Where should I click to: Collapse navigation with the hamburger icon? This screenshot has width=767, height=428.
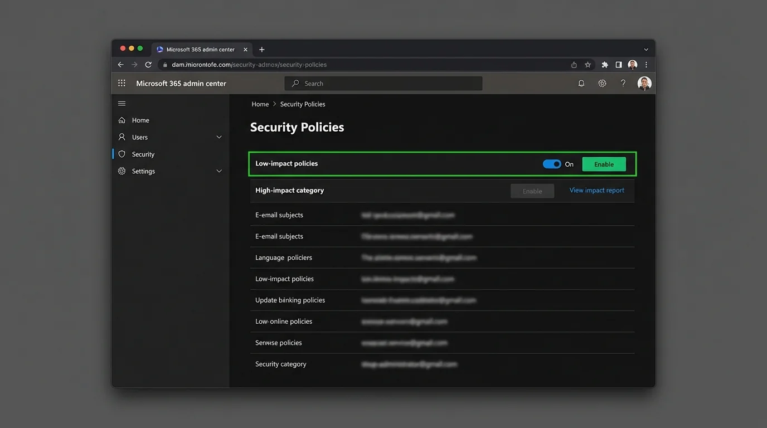pos(122,103)
